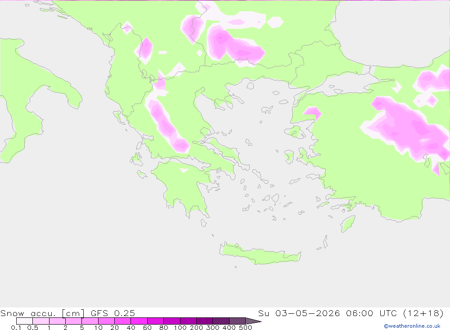Pick legend swatch between 10 and 20
The width and height of the screenshot is (450, 330).
coord(107,321)
